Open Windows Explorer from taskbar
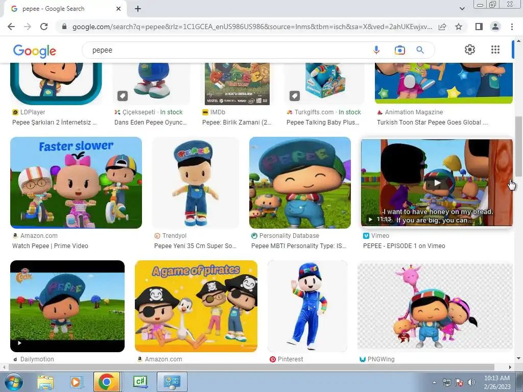The image size is (523, 392). (45, 382)
